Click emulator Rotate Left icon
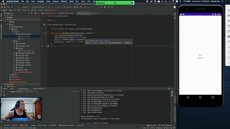 pos(229,26)
